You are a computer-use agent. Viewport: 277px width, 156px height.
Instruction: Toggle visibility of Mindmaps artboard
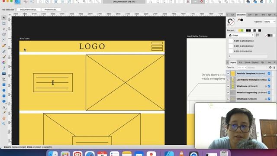[269, 99]
